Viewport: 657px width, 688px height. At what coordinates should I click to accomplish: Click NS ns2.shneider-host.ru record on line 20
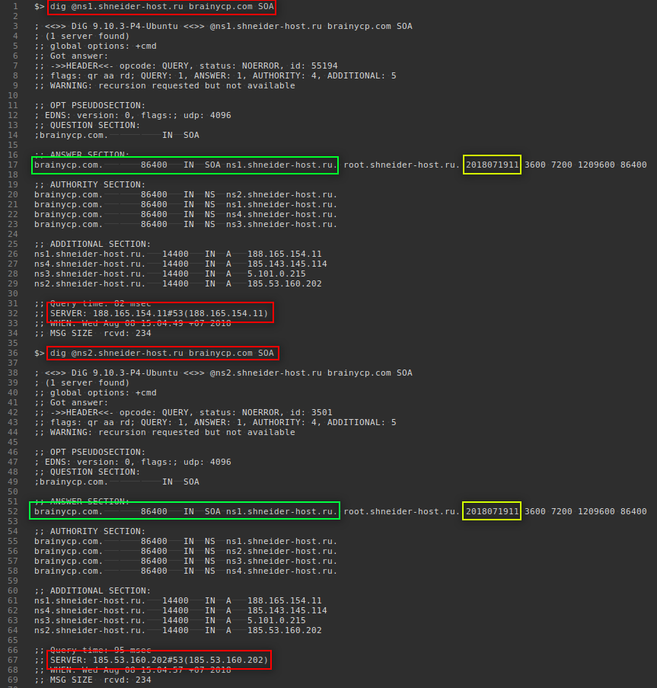185,194
